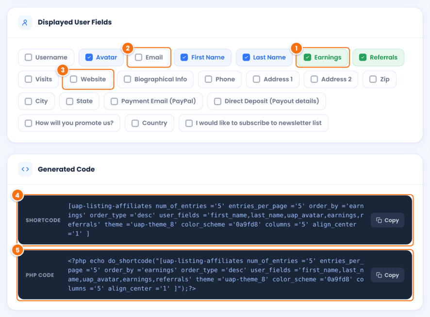The image size is (430, 317).
Task: Tick the Email checkbox
Action: click(x=138, y=57)
